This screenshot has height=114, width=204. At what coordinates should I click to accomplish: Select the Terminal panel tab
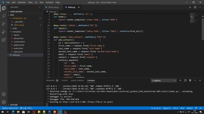coord(91,80)
